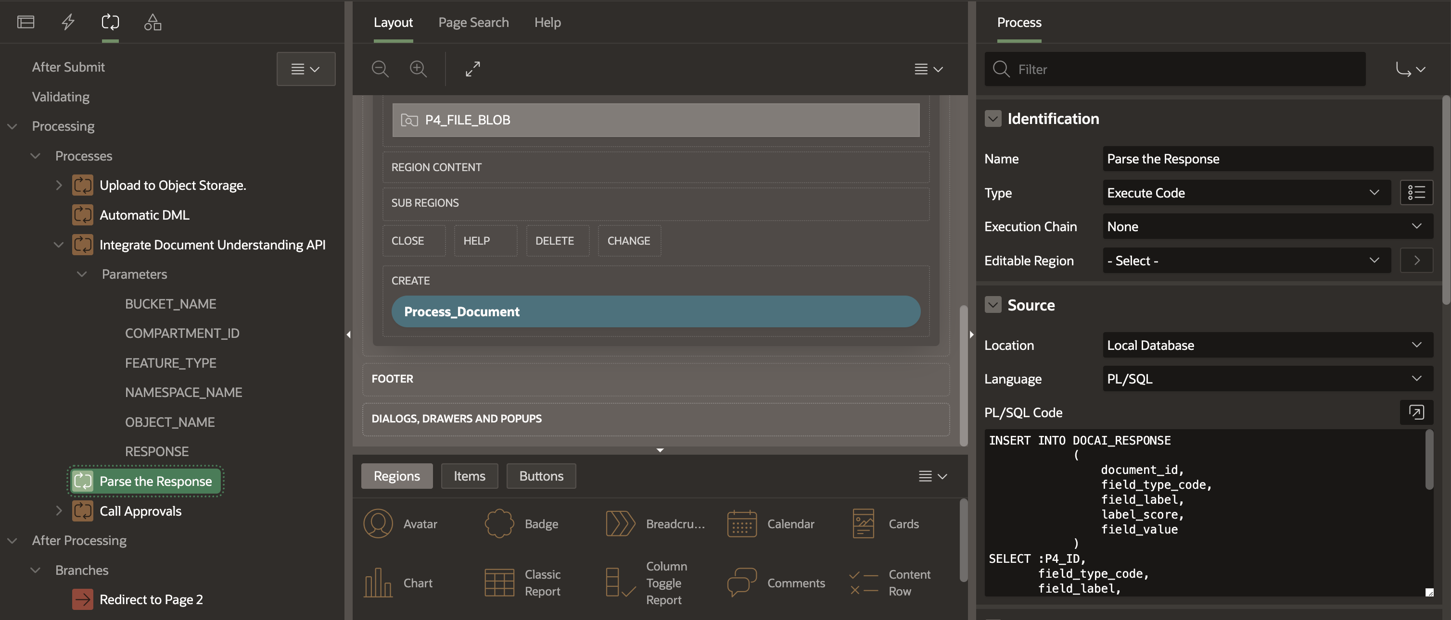Open the Rendering tree tab icon
This screenshot has width=1451, height=620.
tap(26, 22)
